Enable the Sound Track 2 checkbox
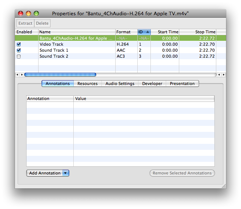 click(x=19, y=57)
